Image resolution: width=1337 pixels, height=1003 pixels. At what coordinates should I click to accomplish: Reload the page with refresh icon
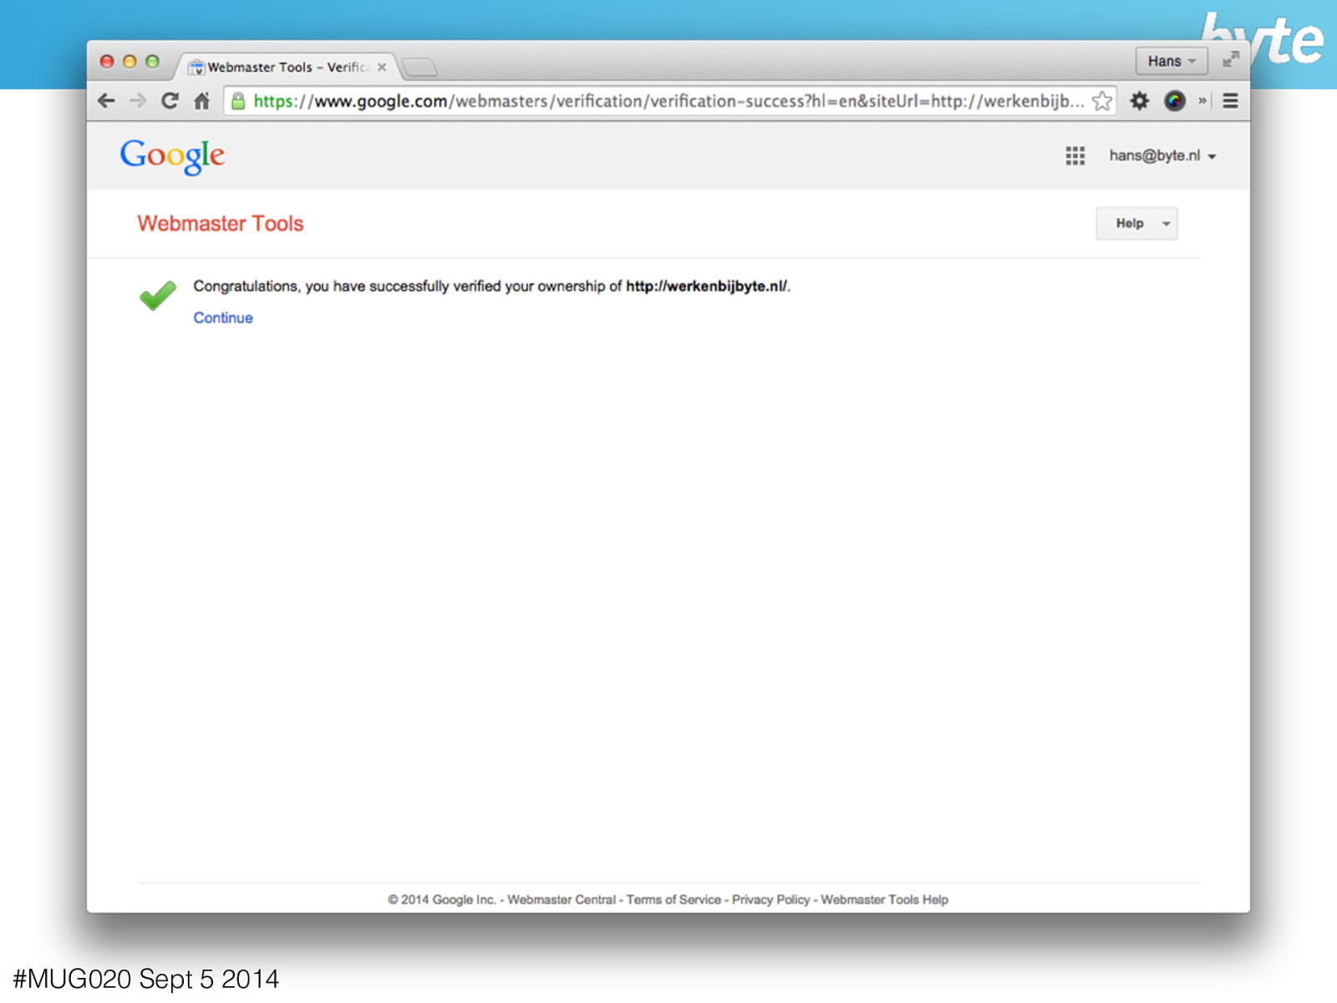point(170,101)
